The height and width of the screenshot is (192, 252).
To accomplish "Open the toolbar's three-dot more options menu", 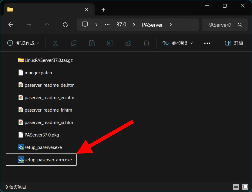I will 207,43.
